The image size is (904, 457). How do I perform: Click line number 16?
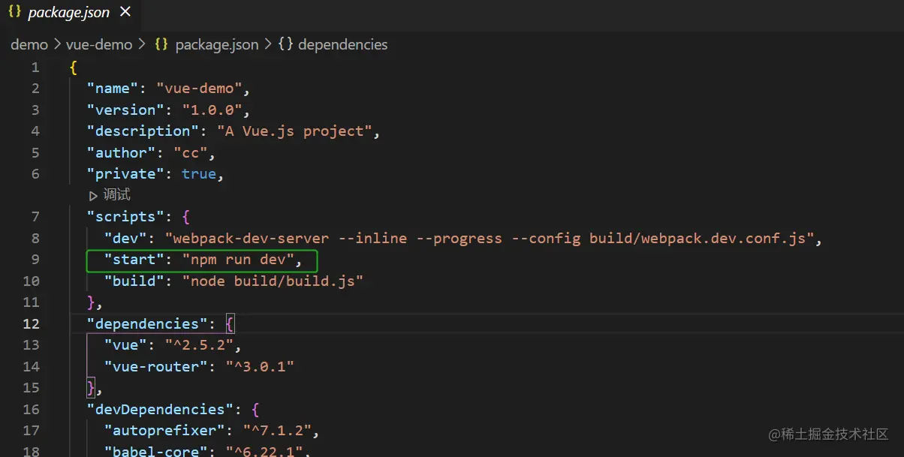[x=31, y=409]
